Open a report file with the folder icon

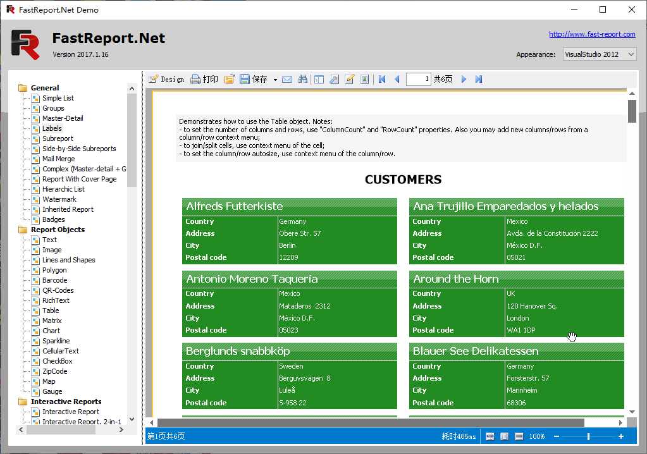point(230,79)
